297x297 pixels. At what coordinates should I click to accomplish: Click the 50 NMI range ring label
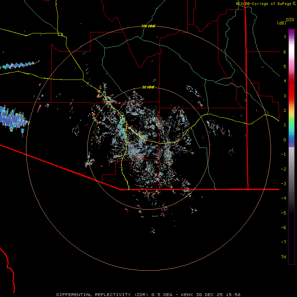(x=148, y=87)
